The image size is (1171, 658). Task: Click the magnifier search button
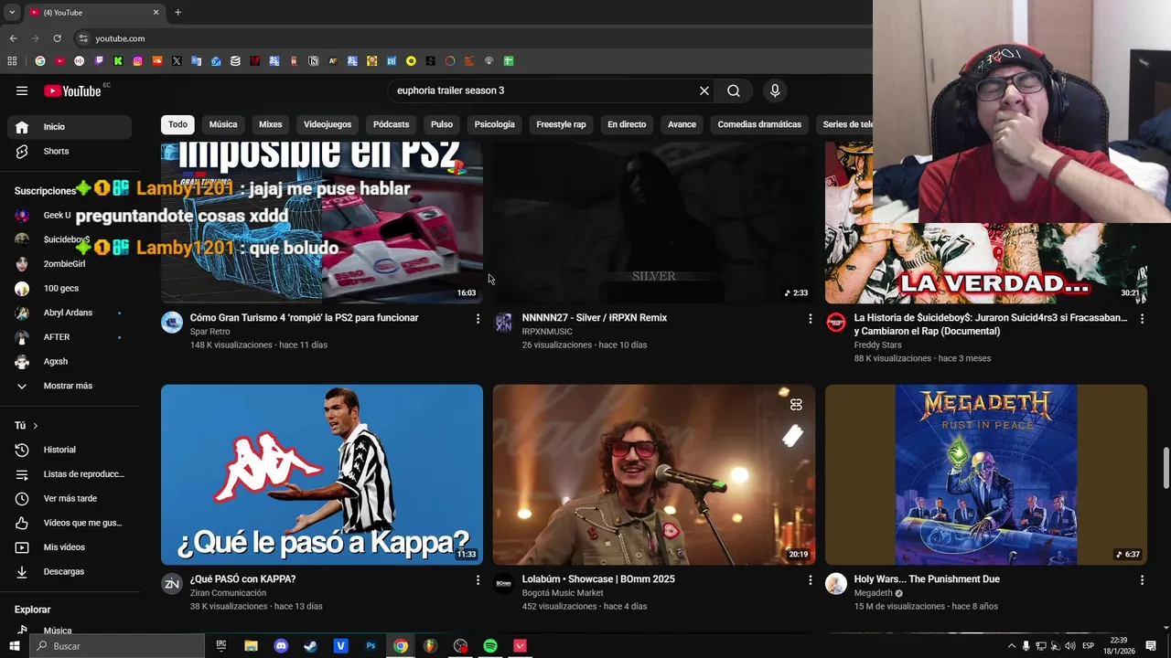[x=734, y=90]
